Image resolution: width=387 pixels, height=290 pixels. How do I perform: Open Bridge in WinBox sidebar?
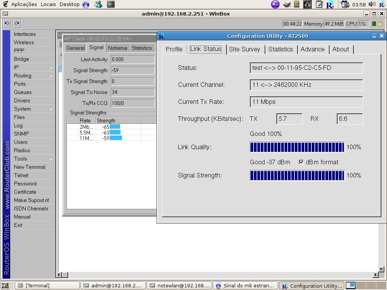[x=33, y=59]
